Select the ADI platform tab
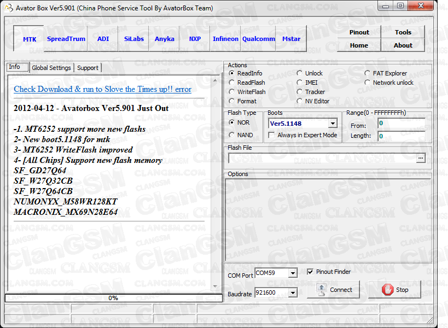448x328 pixels. (103, 39)
